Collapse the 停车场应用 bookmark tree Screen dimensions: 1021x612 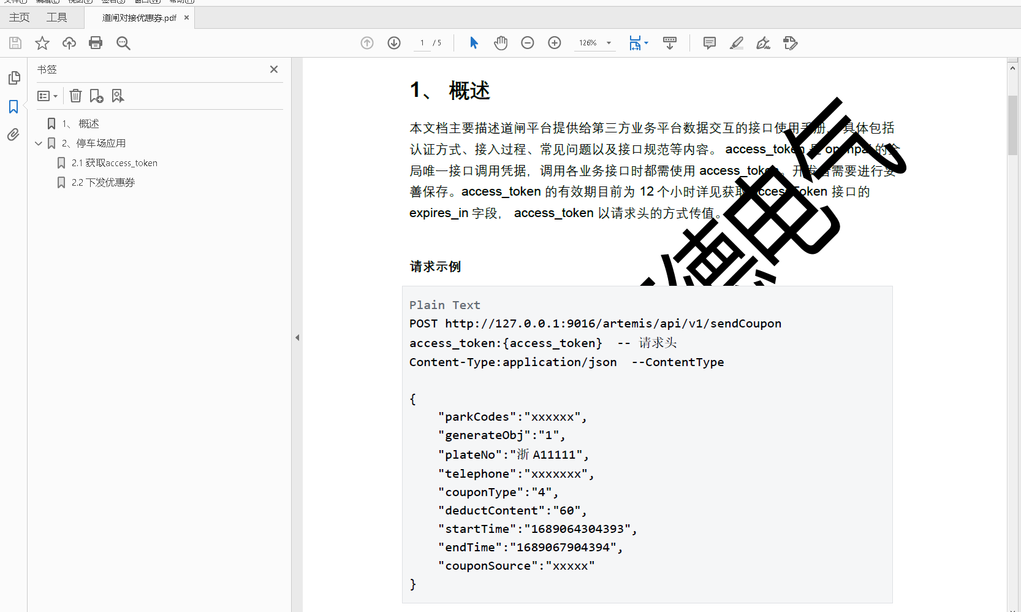pos(39,143)
